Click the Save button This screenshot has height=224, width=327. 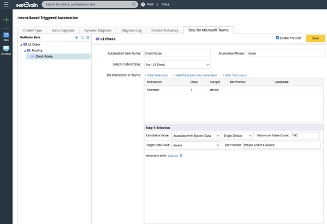(x=315, y=38)
